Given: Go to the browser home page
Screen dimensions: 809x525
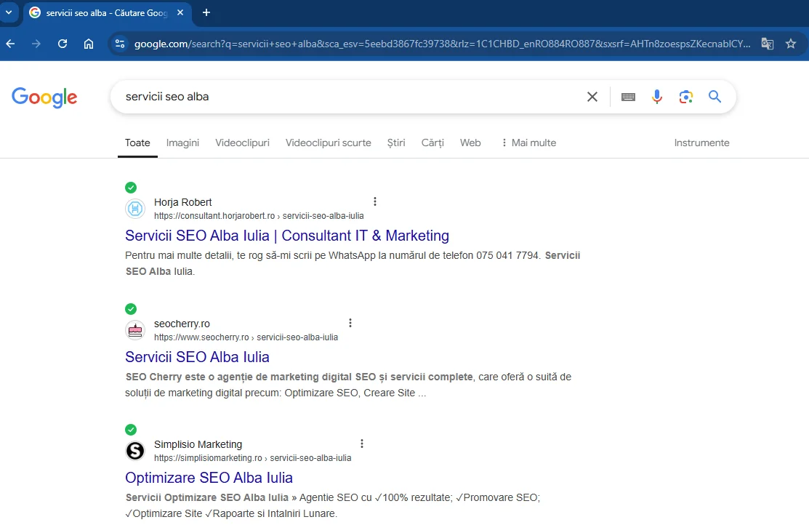Looking at the screenshot, I should (89, 44).
